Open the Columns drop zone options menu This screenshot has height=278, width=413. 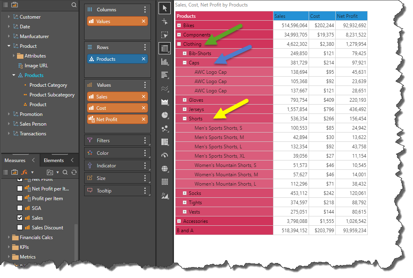coord(145,10)
